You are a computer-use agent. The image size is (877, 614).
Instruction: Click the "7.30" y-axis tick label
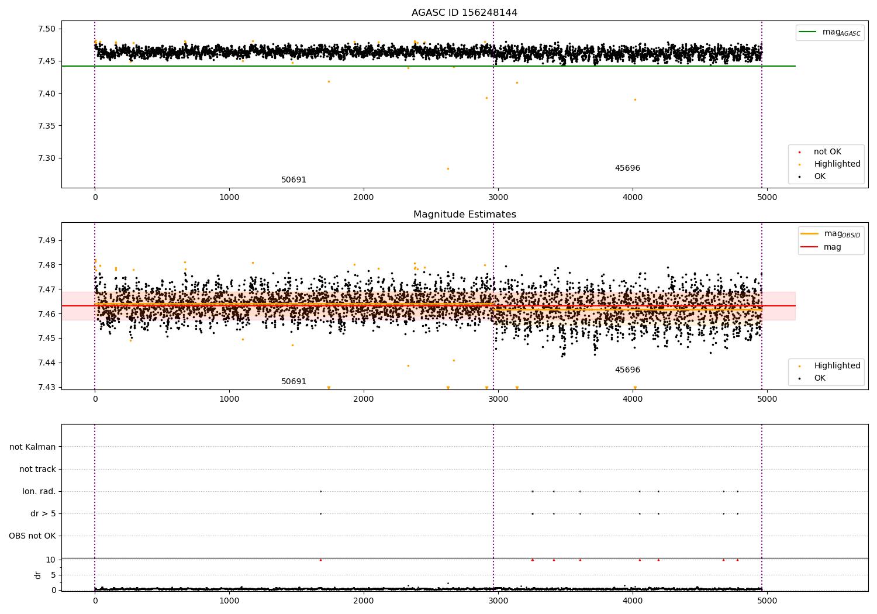pos(47,158)
